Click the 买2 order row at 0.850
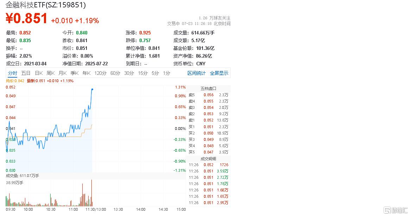Viewport: 410px width, 216px height. point(209,133)
